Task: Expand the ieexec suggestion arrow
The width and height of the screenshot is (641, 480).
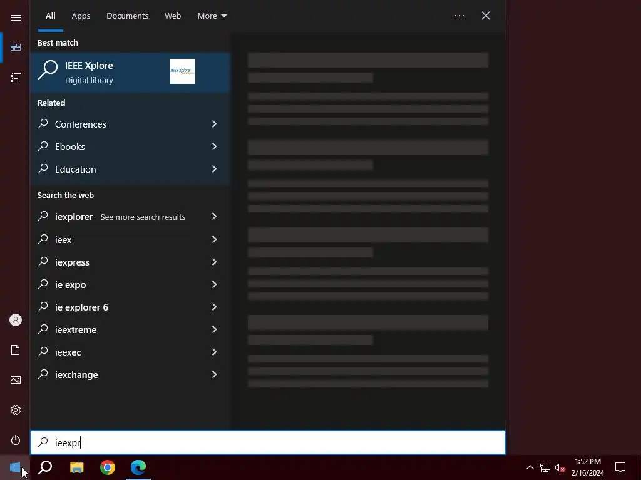Action: (x=214, y=352)
